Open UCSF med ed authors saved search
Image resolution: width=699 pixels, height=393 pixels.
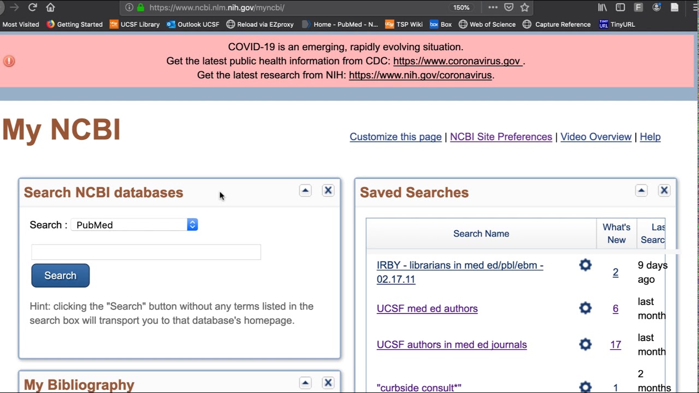[x=427, y=309]
